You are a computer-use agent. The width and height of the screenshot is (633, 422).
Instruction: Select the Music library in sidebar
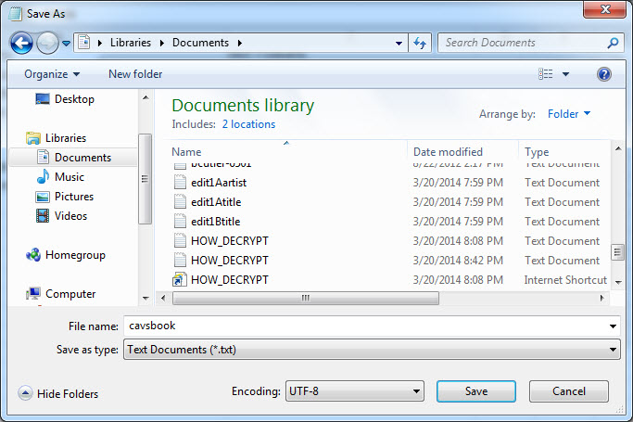tap(69, 177)
